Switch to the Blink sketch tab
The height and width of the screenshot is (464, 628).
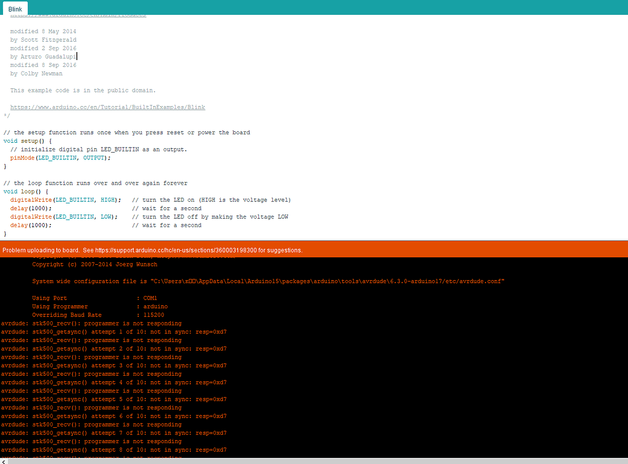(x=14, y=9)
